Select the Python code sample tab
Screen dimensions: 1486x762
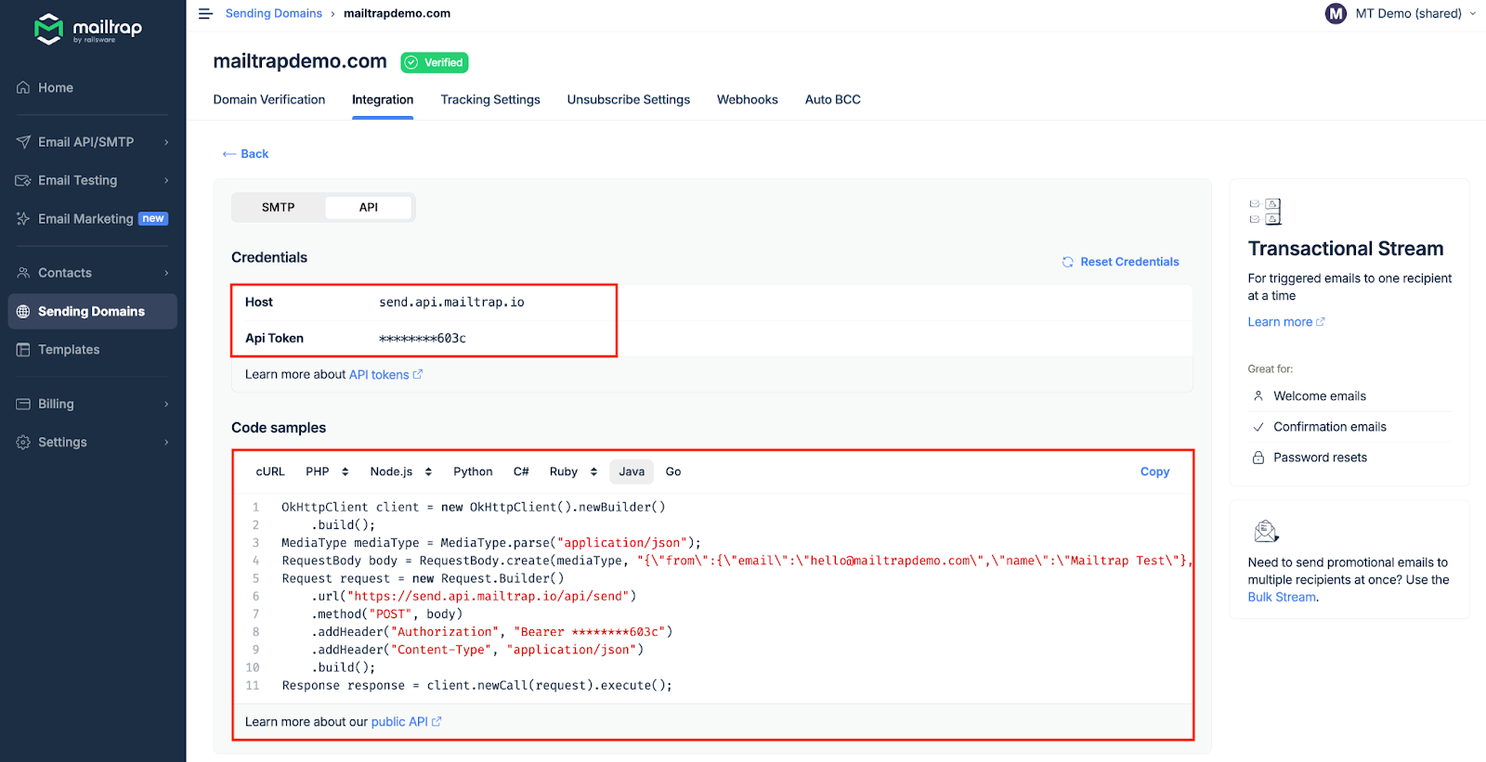[x=473, y=472]
